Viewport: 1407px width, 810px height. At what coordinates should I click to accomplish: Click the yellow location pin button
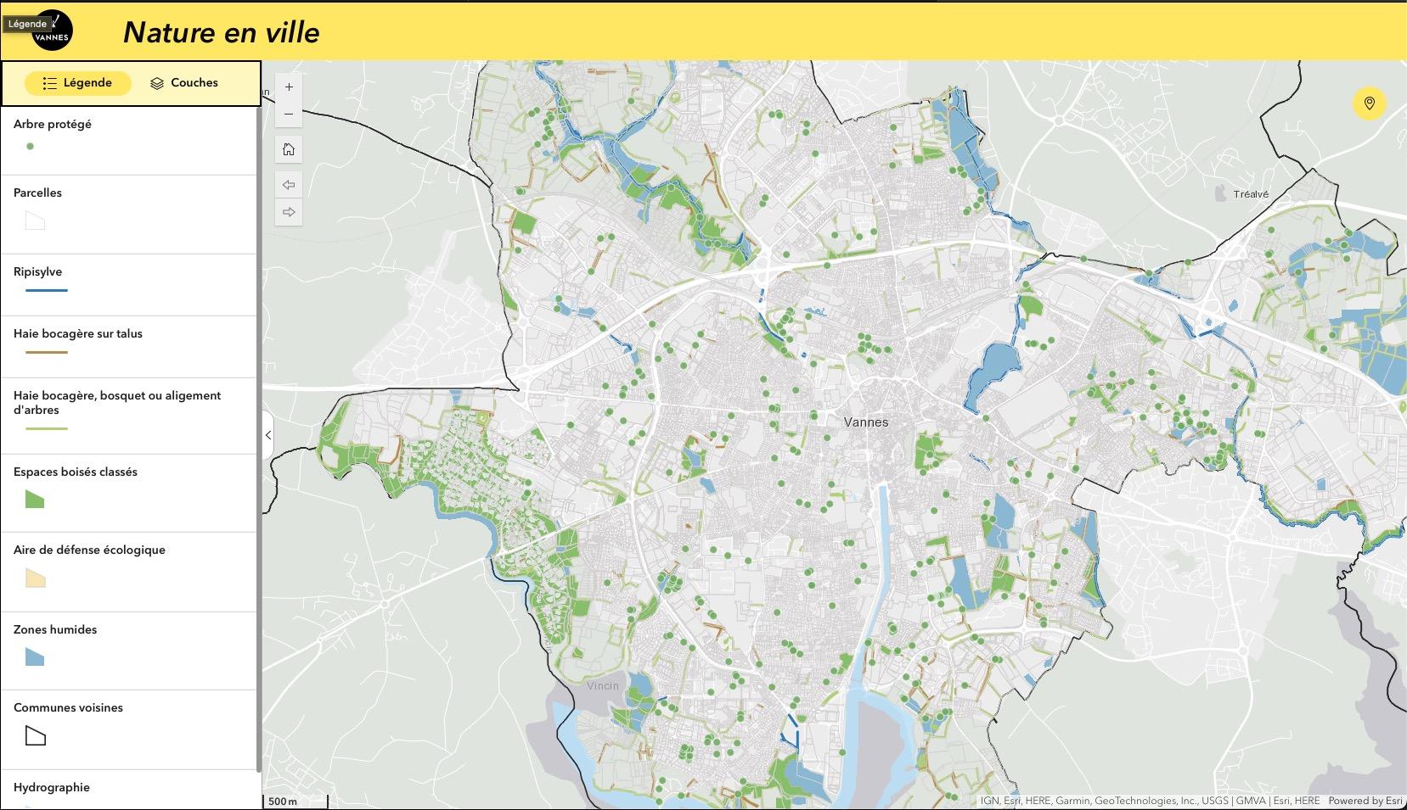(x=1369, y=103)
